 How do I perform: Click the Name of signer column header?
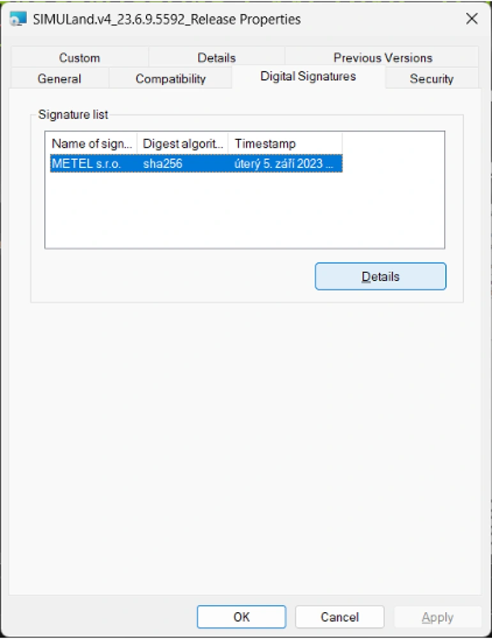[91, 144]
